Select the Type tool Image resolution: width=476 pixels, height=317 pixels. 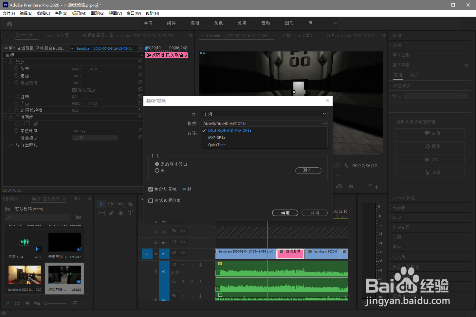[130, 213]
